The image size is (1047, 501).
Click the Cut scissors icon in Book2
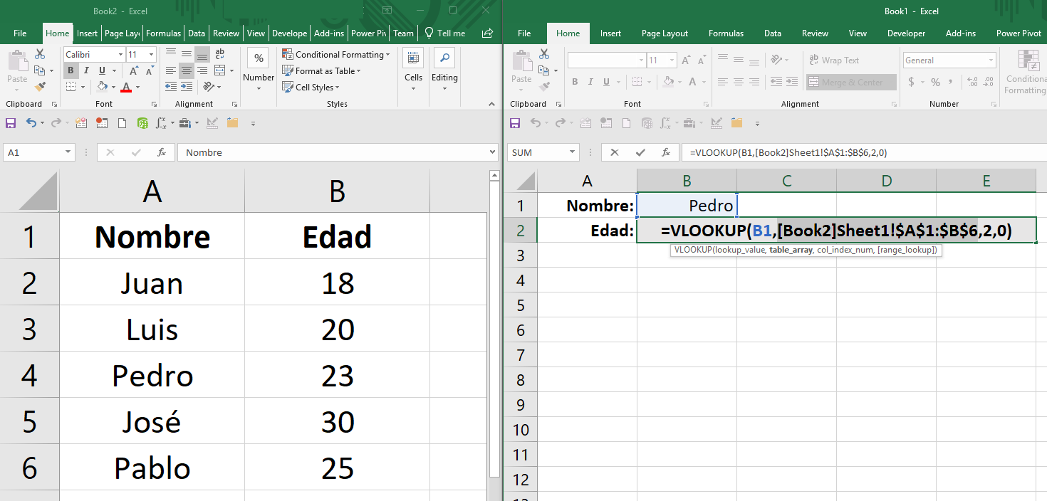click(40, 54)
